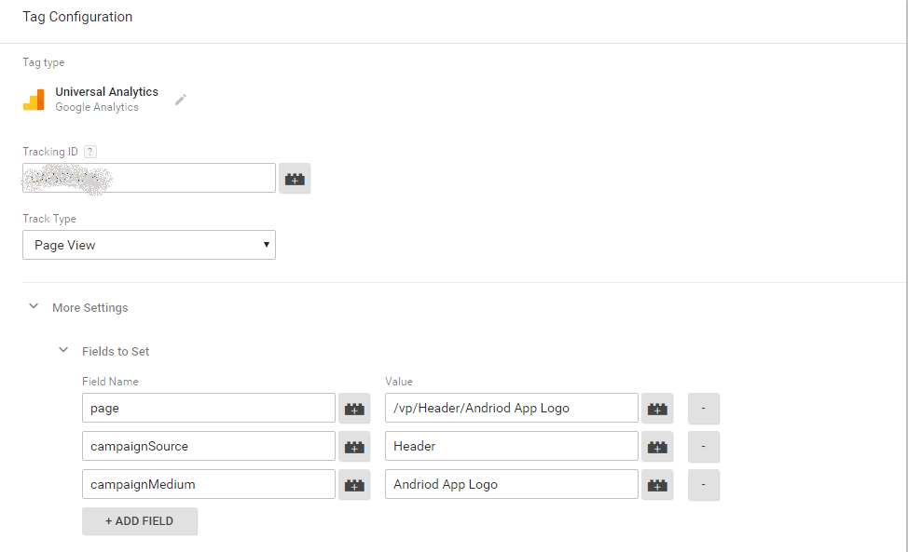
Task: Click the 'Track Type' label
Action: (49, 219)
